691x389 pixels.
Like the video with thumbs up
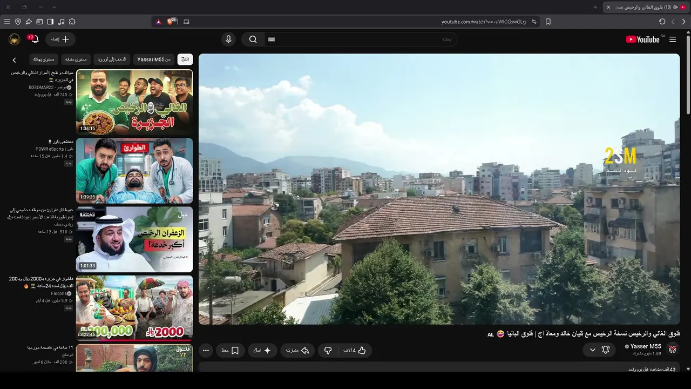(x=356, y=350)
